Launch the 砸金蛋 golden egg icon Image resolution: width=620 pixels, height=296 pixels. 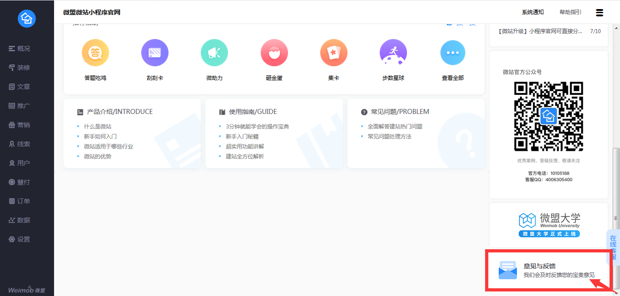(274, 53)
